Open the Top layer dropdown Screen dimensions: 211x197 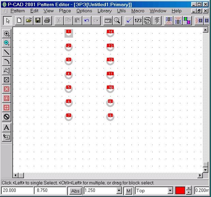click(170, 191)
